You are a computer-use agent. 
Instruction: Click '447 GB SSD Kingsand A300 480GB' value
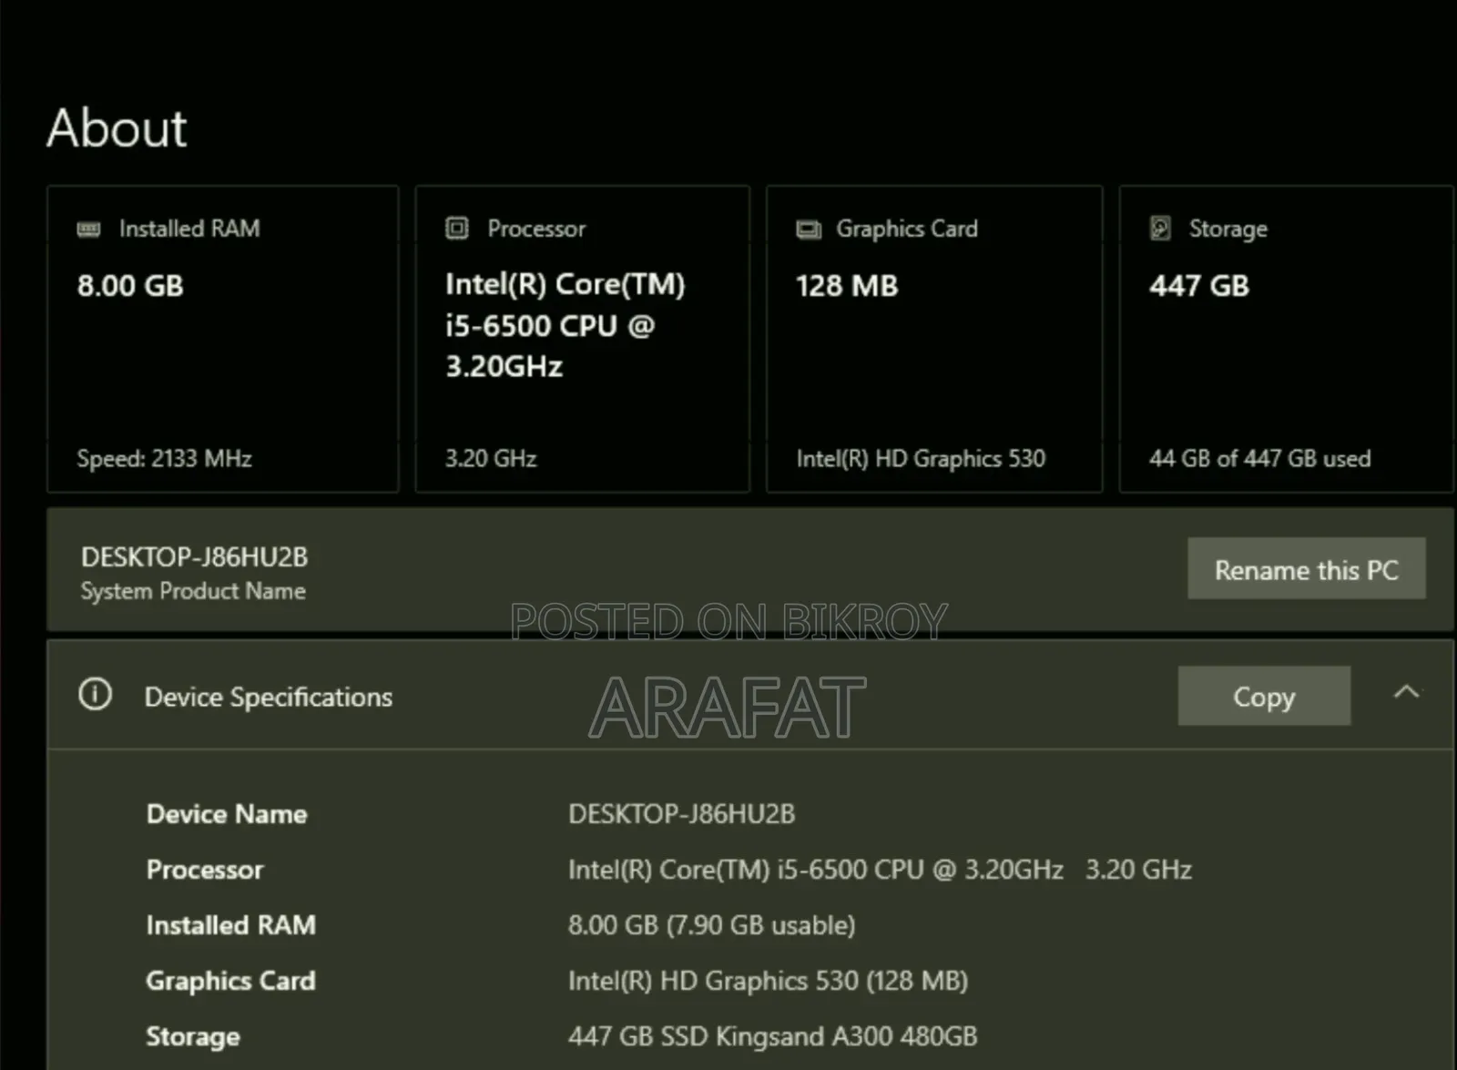click(772, 1036)
